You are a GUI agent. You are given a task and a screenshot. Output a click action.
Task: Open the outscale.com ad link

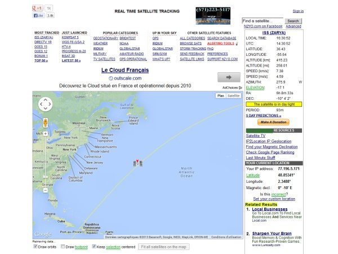[128, 78]
